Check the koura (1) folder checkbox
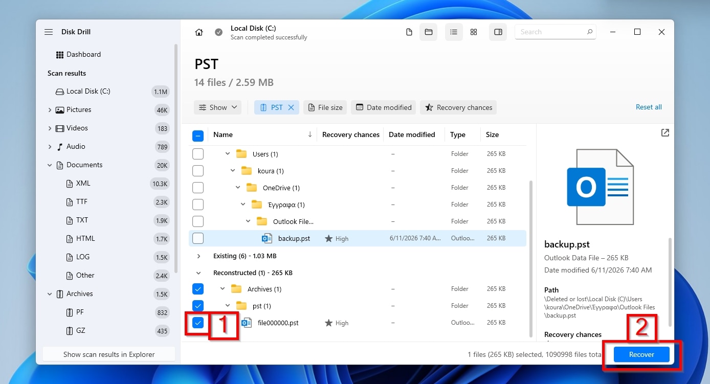Image resolution: width=710 pixels, height=384 pixels. tap(198, 171)
